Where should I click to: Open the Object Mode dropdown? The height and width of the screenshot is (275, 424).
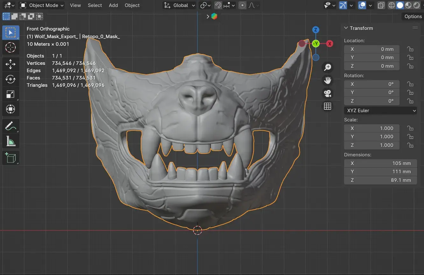41,5
